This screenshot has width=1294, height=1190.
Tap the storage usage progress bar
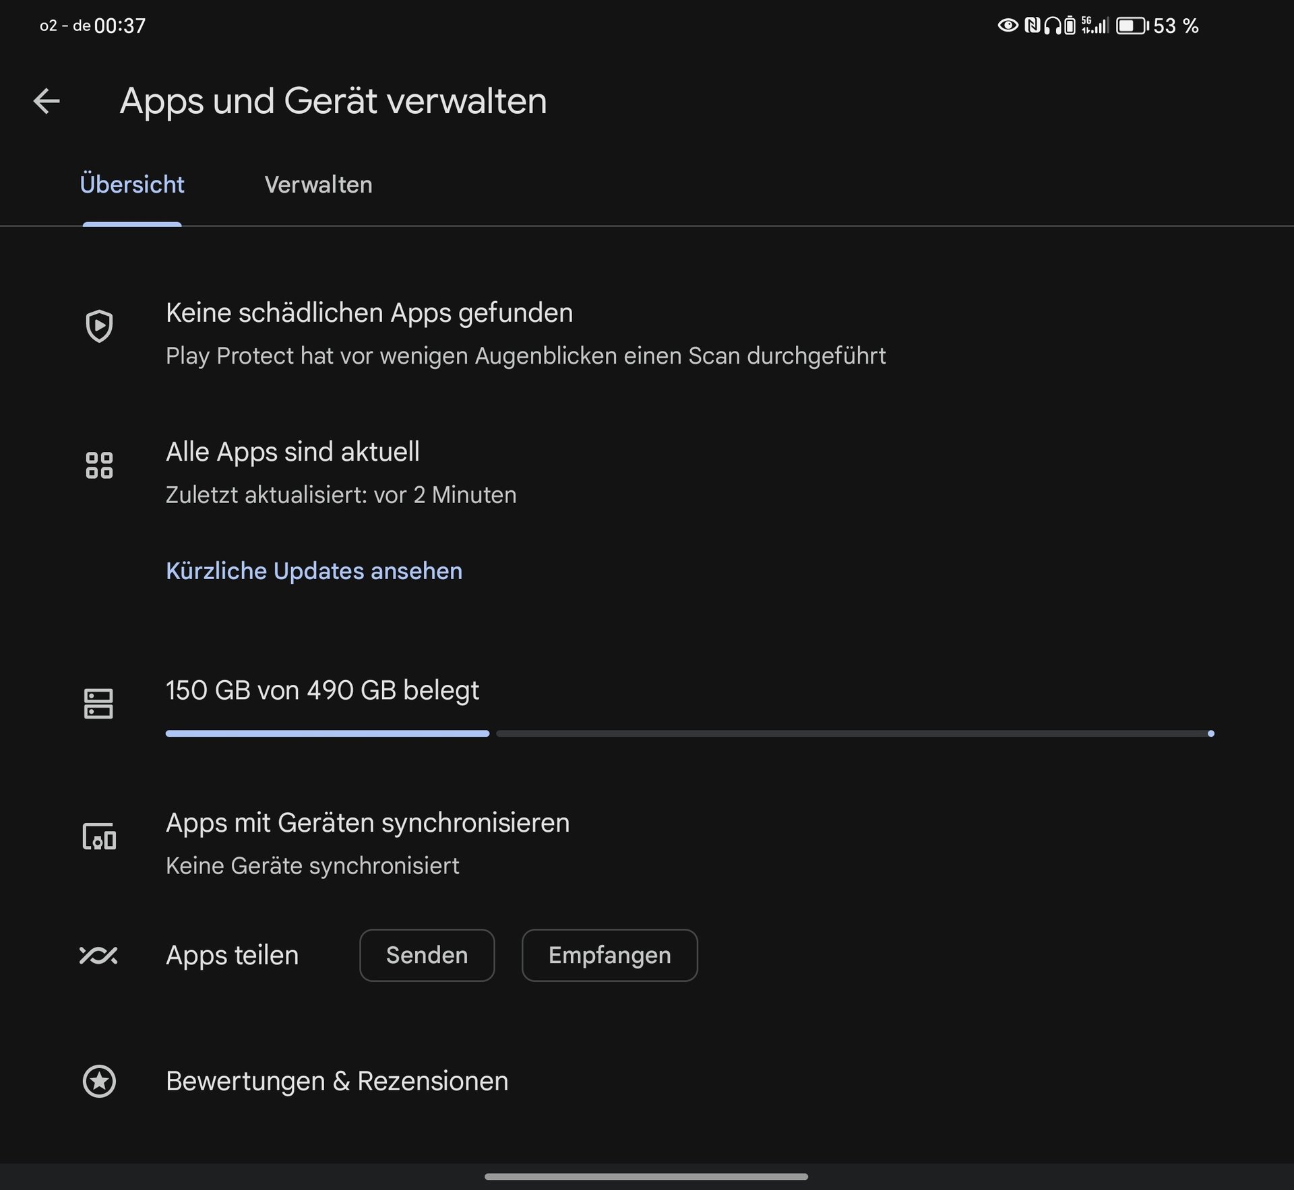click(x=689, y=733)
